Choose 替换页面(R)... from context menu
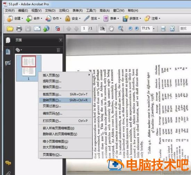The width and height of the screenshot is (191, 175). (65, 87)
